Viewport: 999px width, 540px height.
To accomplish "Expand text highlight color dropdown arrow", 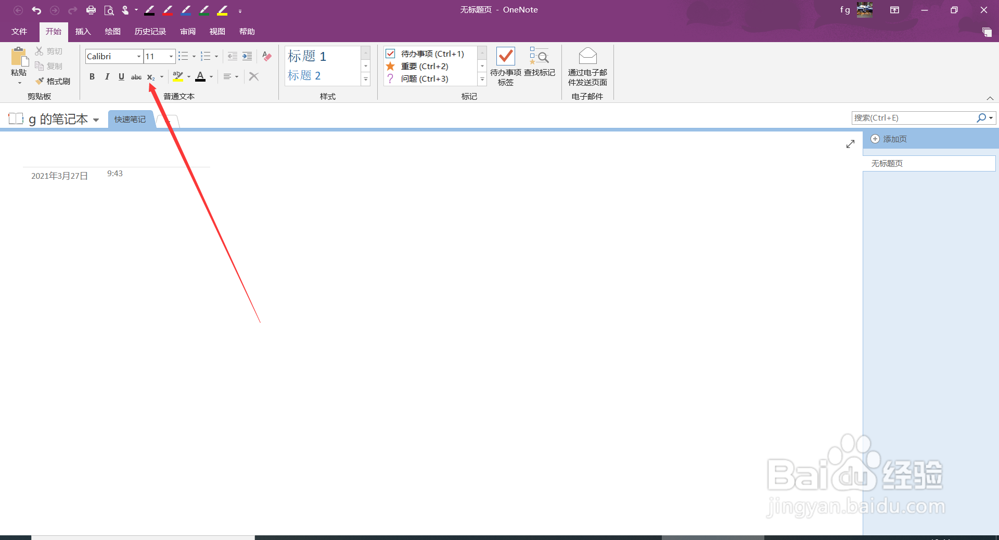I will pos(189,77).
